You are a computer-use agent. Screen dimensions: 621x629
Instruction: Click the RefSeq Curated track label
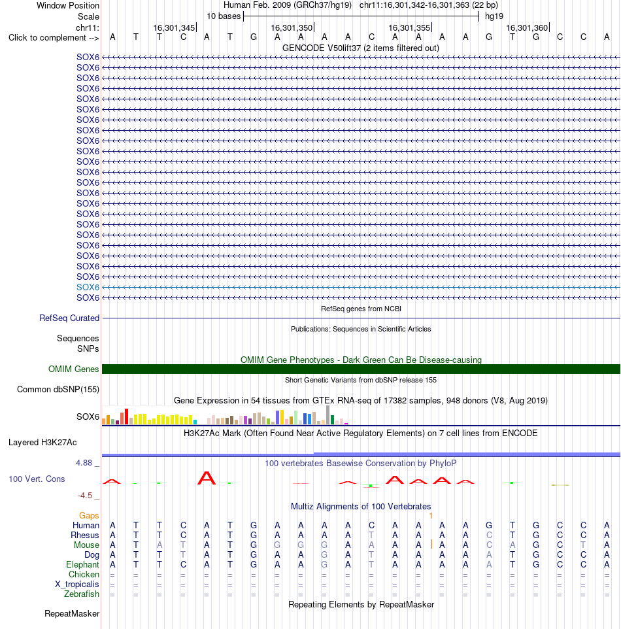point(69,318)
